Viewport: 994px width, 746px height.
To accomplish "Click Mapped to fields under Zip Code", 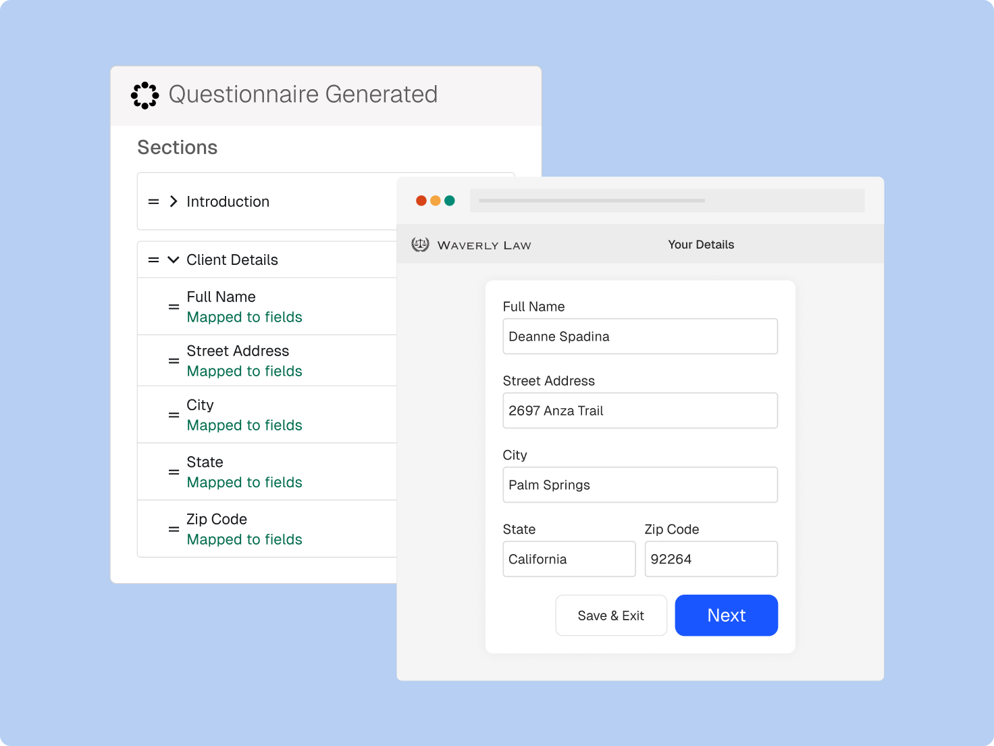I will pyautogui.click(x=244, y=539).
